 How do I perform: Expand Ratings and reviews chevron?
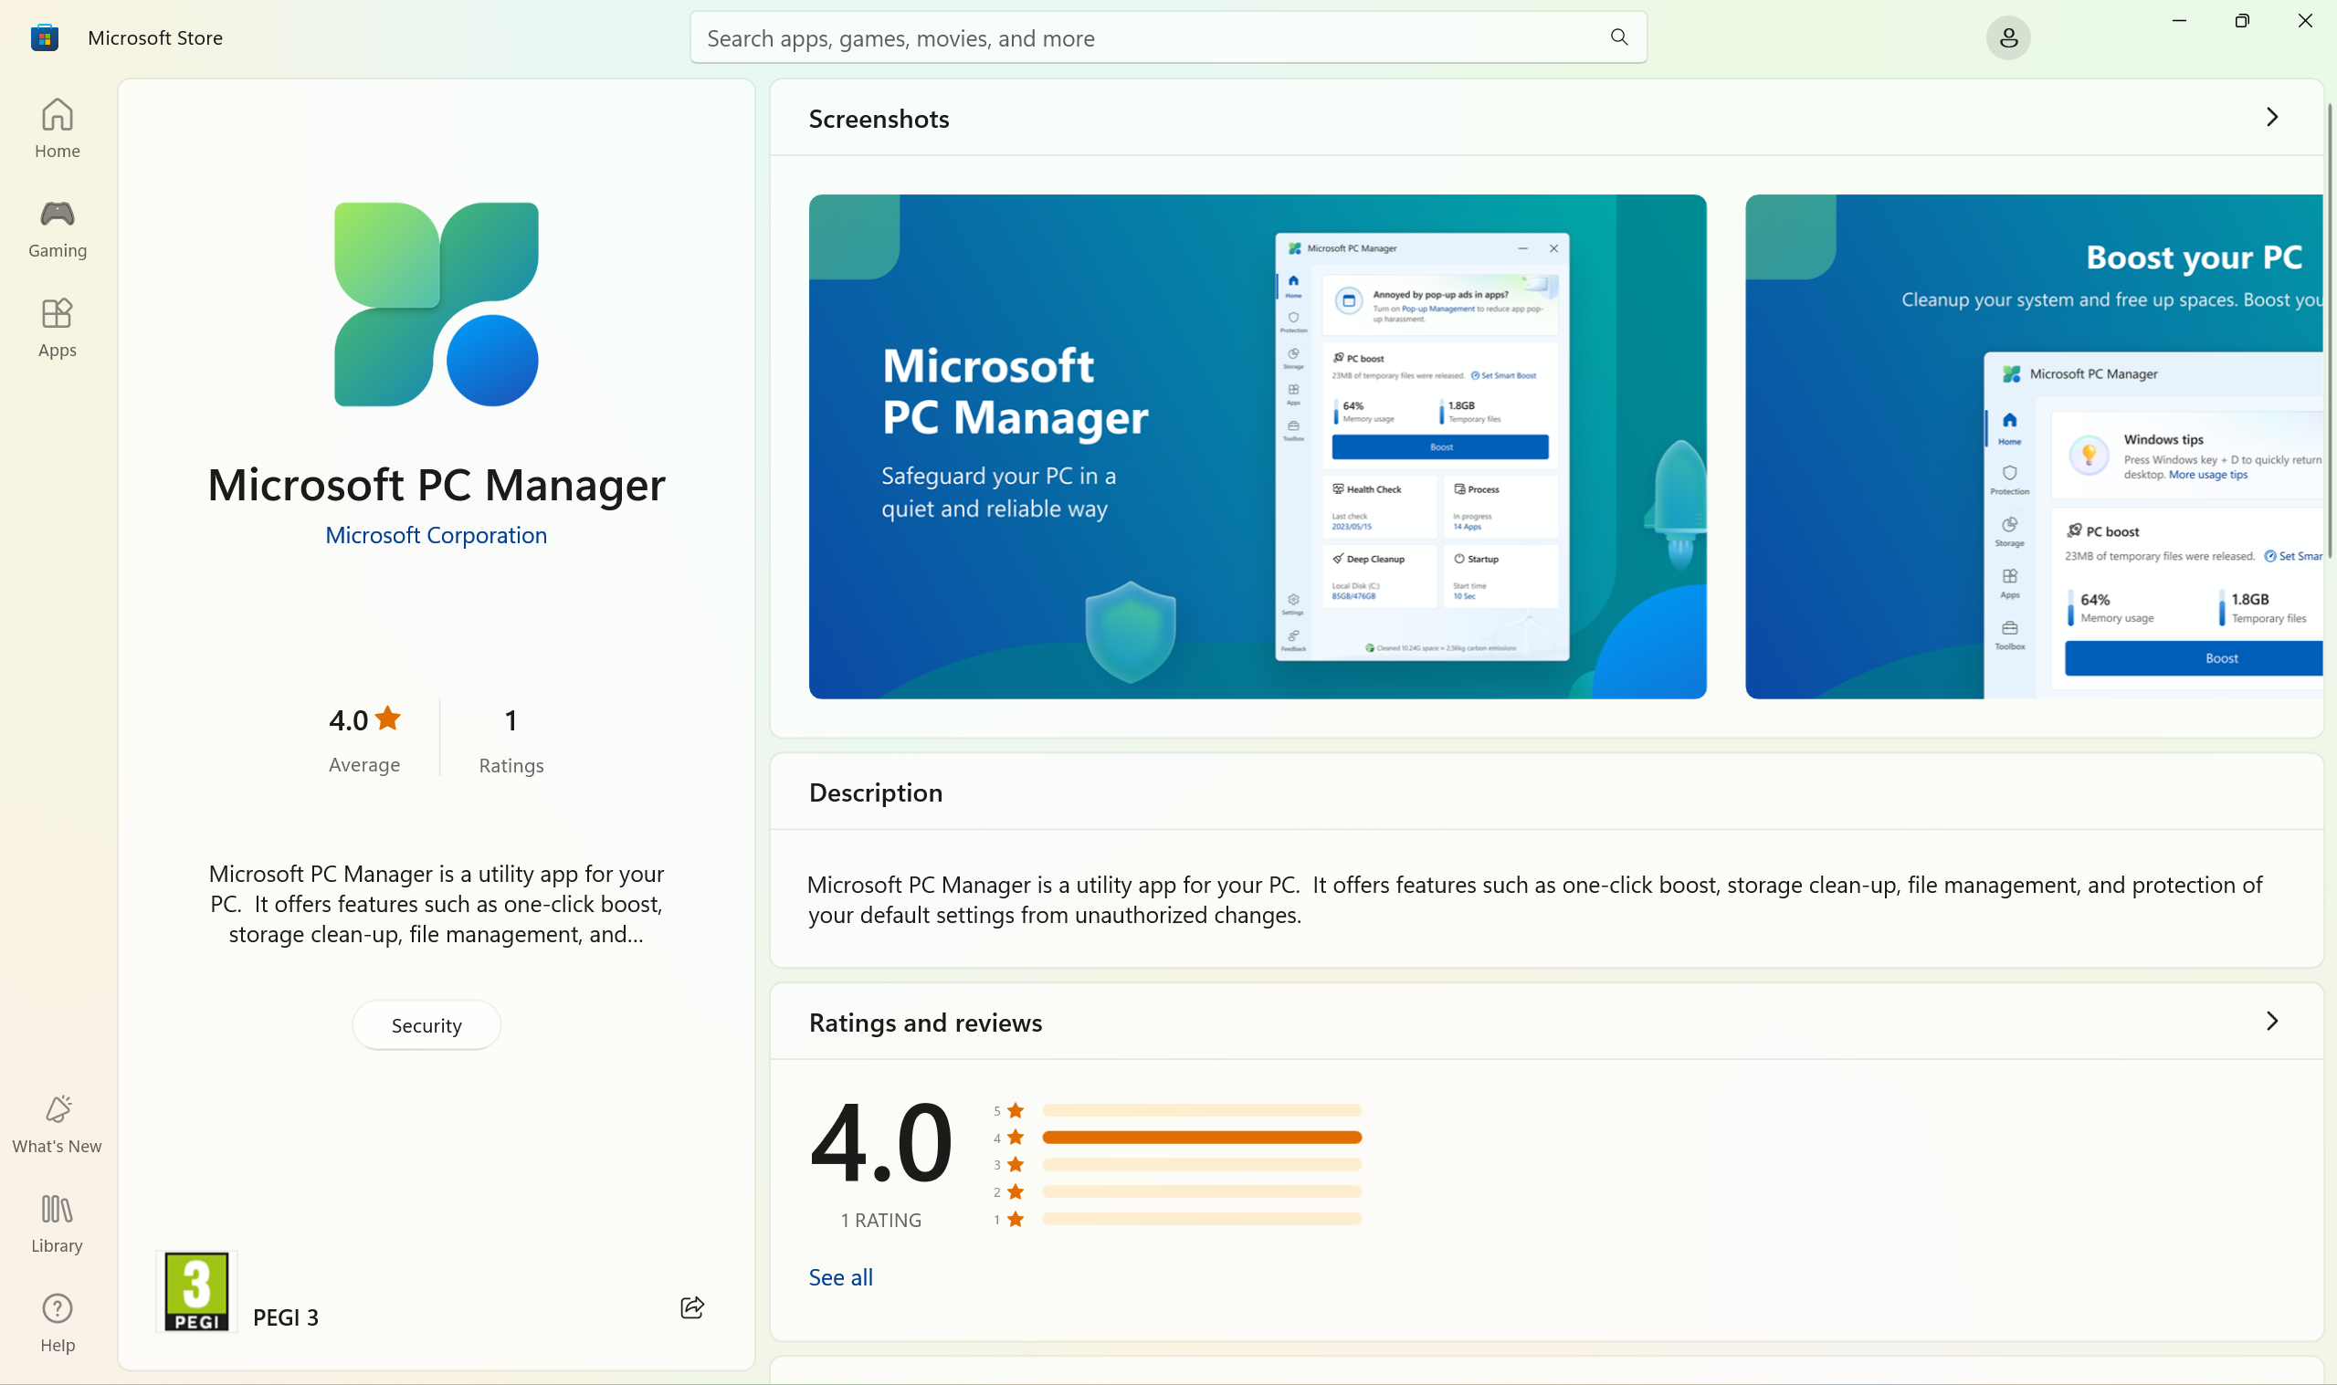2272,1021
